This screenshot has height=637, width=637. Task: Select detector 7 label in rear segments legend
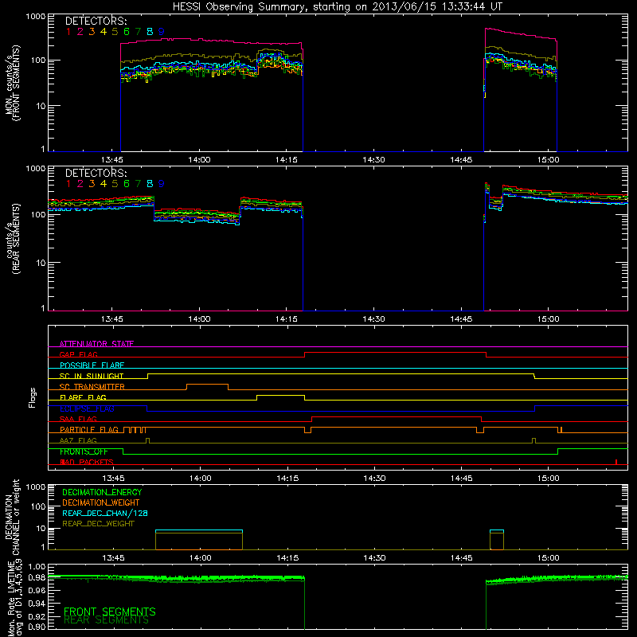point(138,184)
